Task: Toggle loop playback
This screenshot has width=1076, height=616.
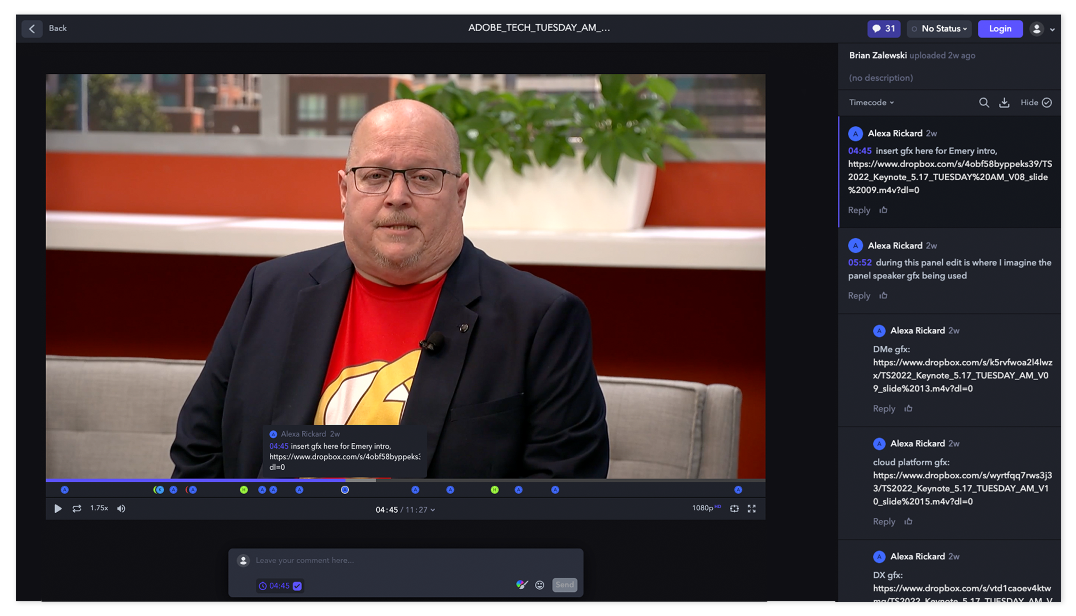Action: (x=77, y=509)
